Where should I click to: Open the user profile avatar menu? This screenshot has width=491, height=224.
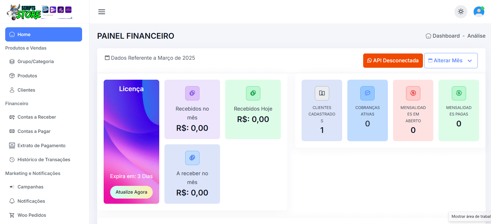(x=479, y=12)
